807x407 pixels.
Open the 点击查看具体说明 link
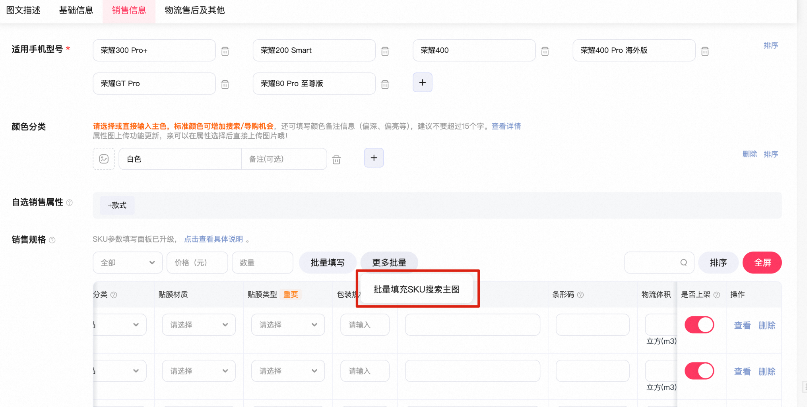[213, 239]
